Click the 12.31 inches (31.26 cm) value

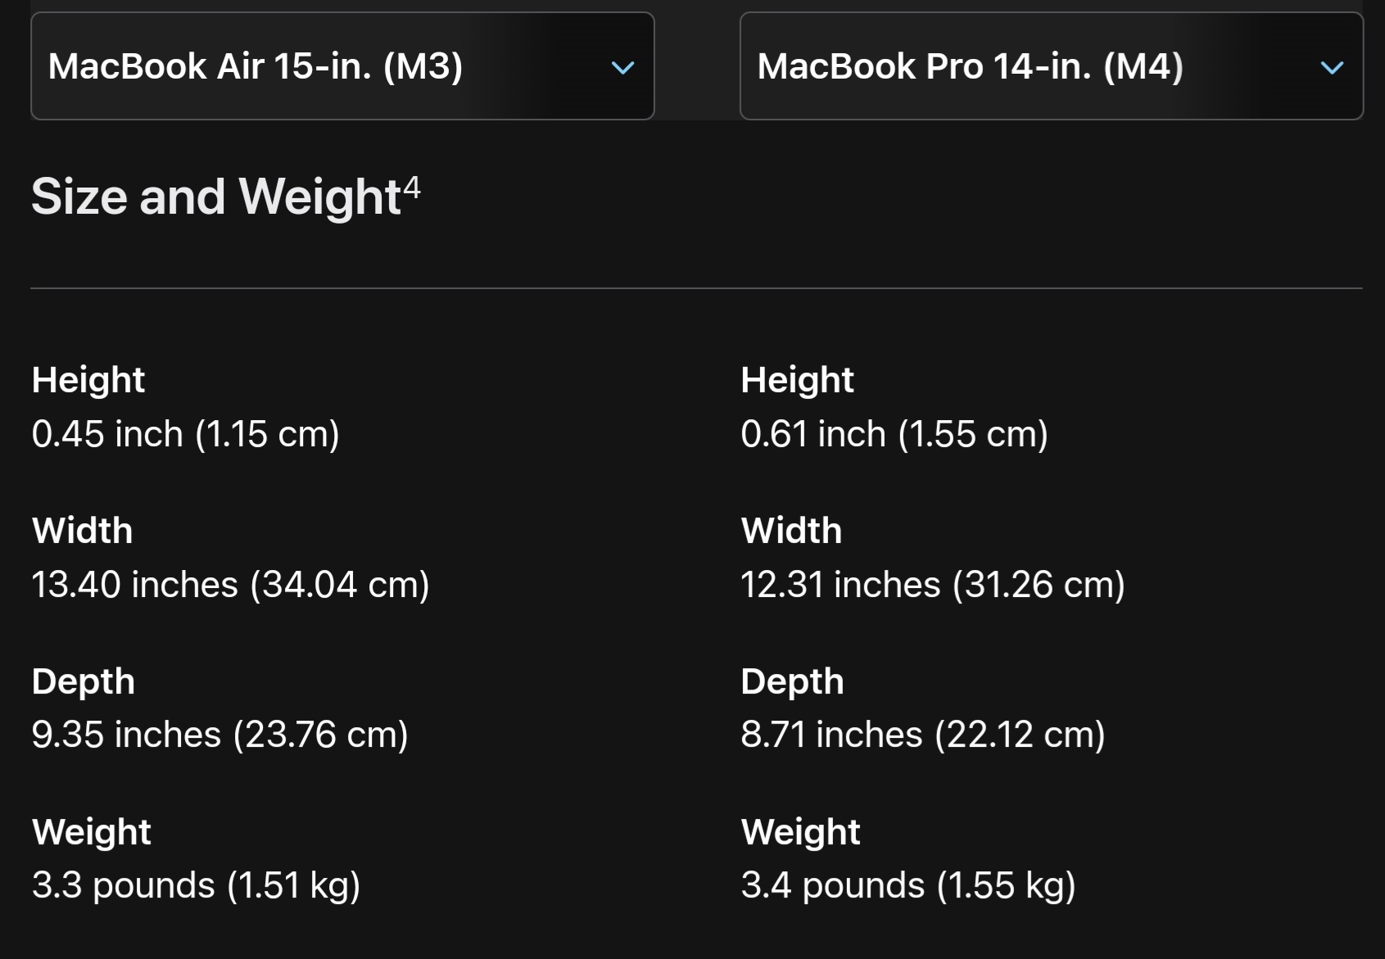[x=933, y=585]
